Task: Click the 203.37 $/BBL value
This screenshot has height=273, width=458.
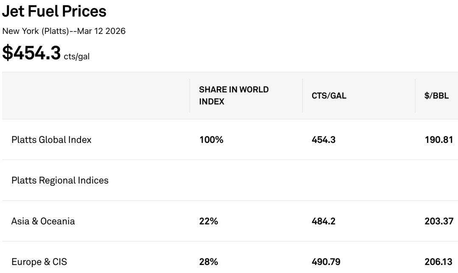Action: point(439,221)
